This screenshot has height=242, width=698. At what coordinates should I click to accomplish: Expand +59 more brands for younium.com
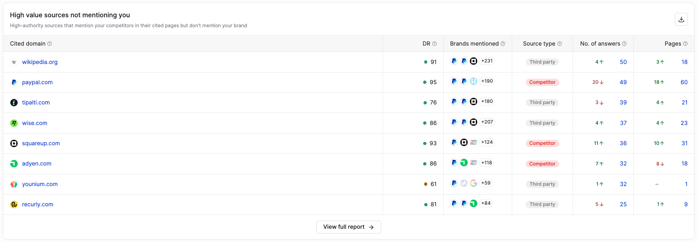486,183
